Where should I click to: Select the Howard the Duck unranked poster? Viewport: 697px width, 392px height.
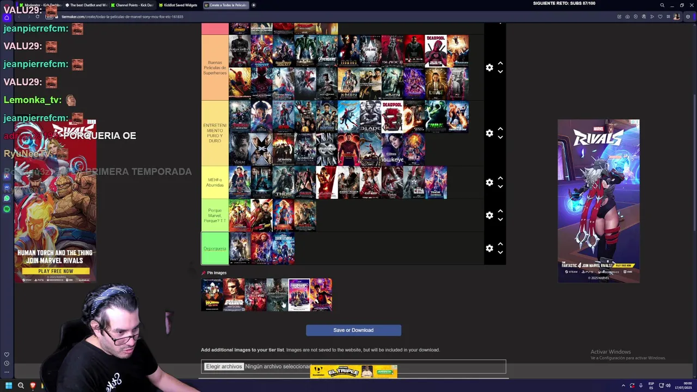click(x=212, y=295)
